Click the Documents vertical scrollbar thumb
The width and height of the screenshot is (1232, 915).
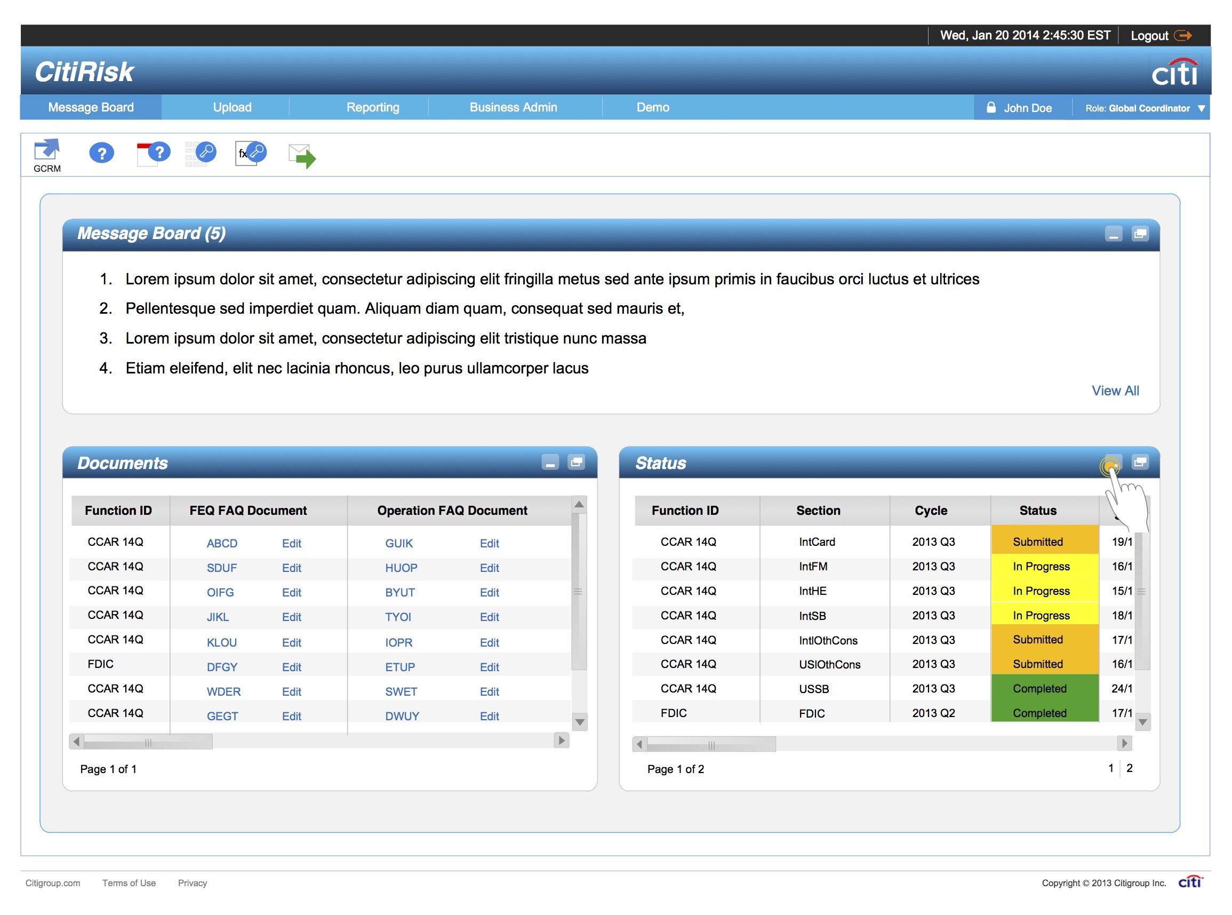point(579,592)
